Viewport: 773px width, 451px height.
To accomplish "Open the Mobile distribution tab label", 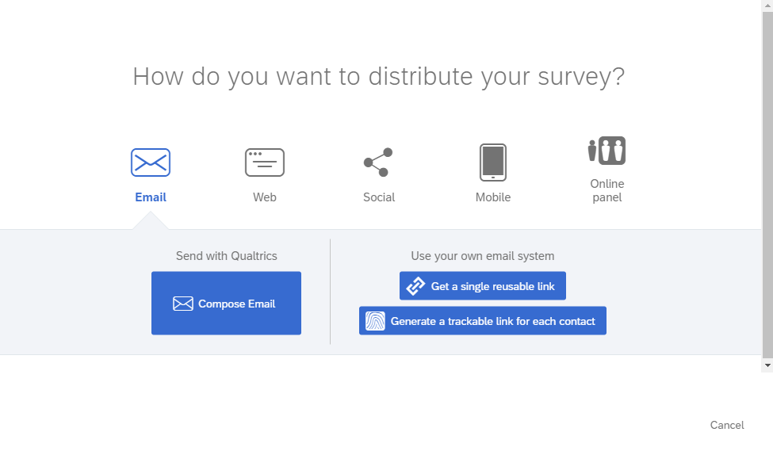I will point(493,197).
